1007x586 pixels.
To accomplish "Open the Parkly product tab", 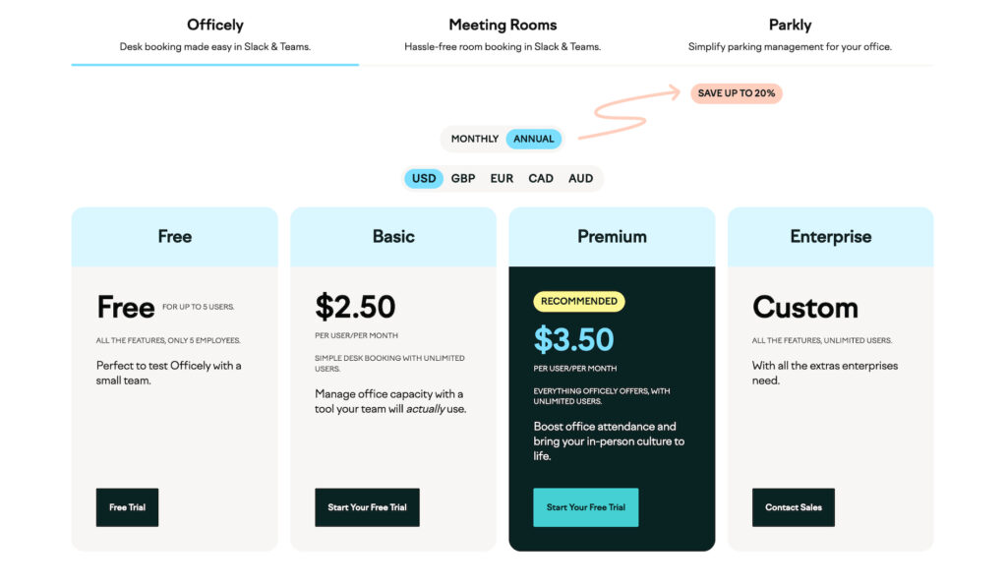I will coord(790,25).
